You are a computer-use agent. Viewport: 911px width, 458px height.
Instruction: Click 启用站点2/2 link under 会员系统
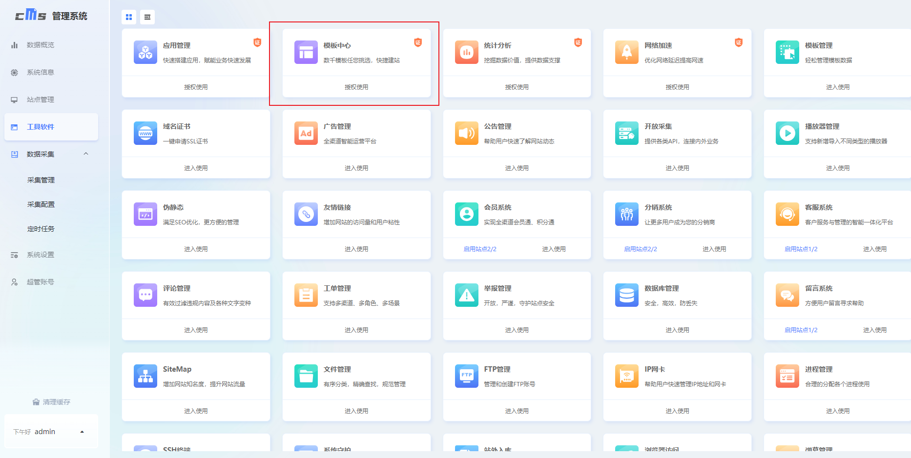480,249
